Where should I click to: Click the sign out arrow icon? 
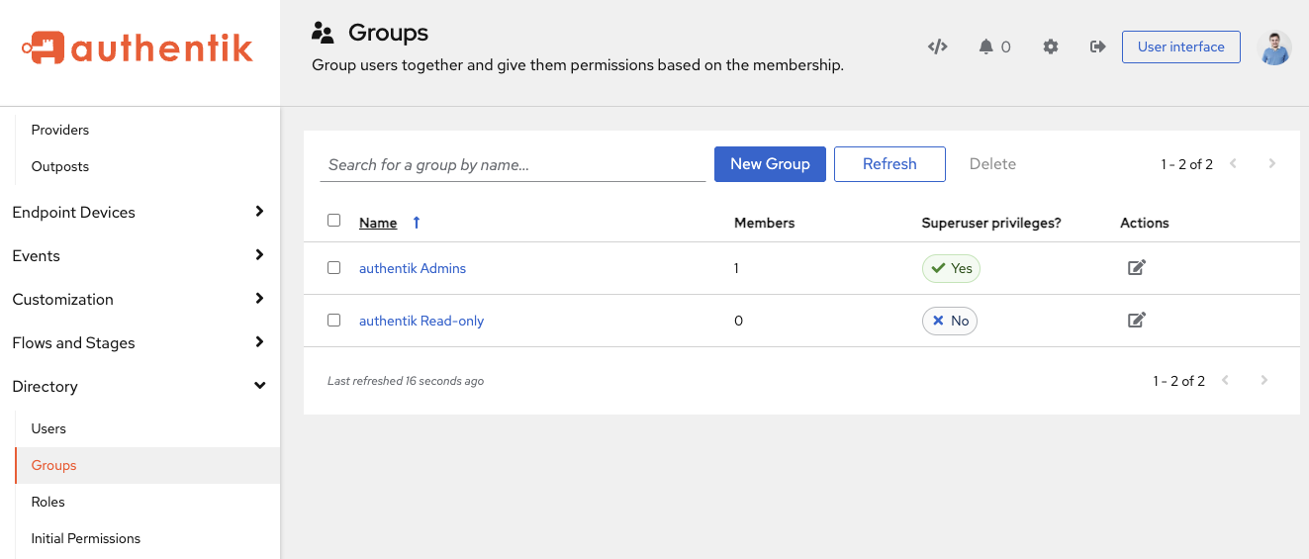click(x=1097, y=47)
